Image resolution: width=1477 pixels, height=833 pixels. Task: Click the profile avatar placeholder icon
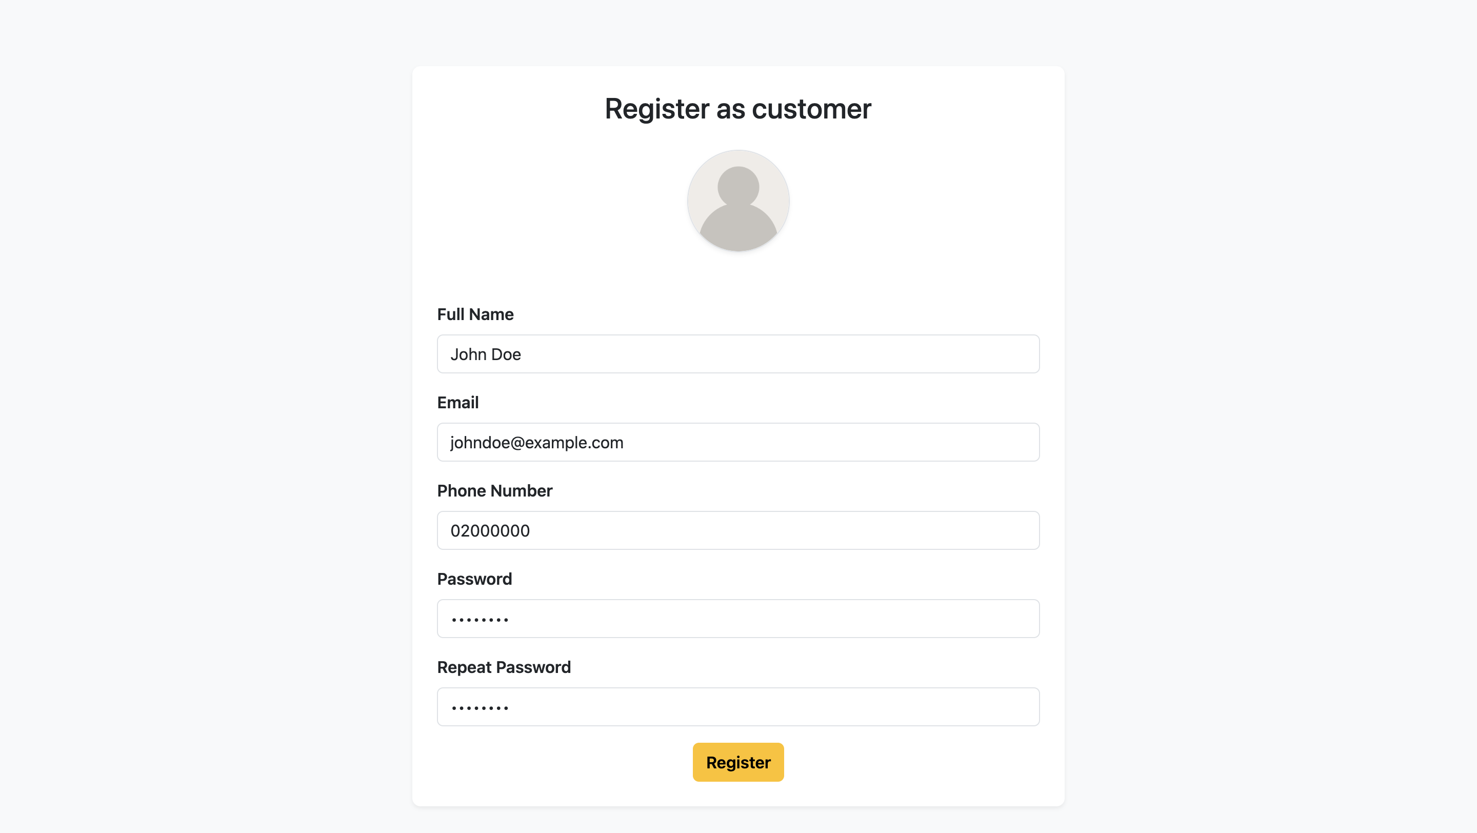(738, 201)
